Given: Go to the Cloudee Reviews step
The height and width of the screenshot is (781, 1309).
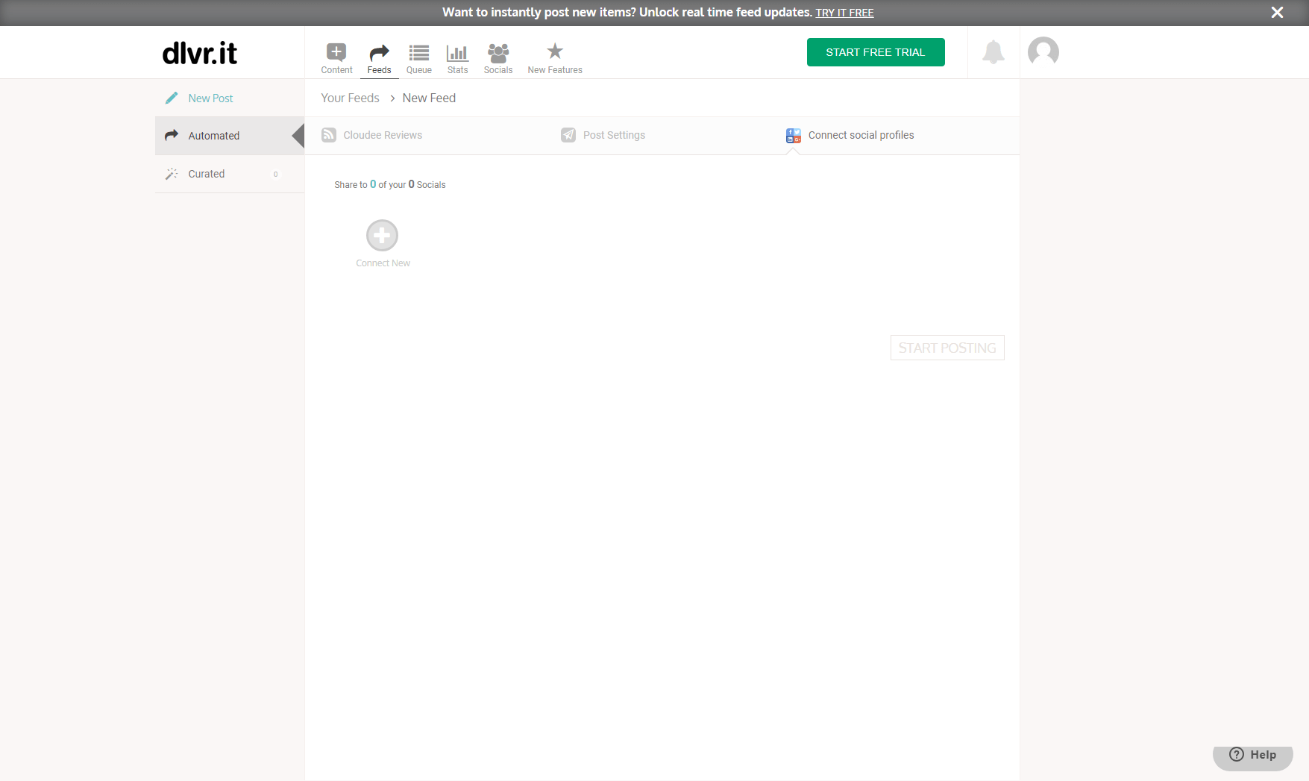Looking at the screenshot, I should pyautogui.click(x=383, y=135).
